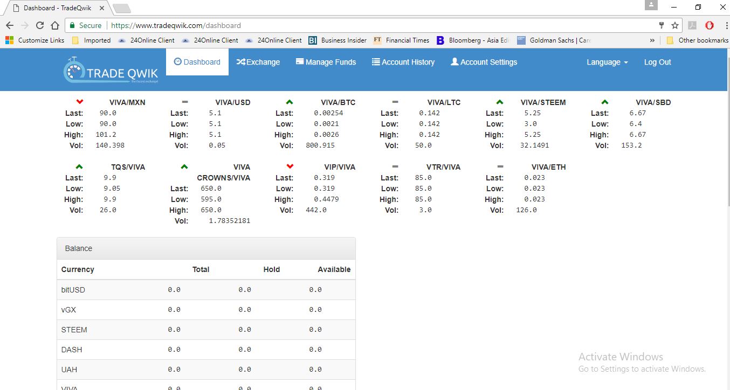This screenshot has height=390, width=730.
Task: Click neutral dash icon for VIVA/ETH
Action: [x=500, y=166]
